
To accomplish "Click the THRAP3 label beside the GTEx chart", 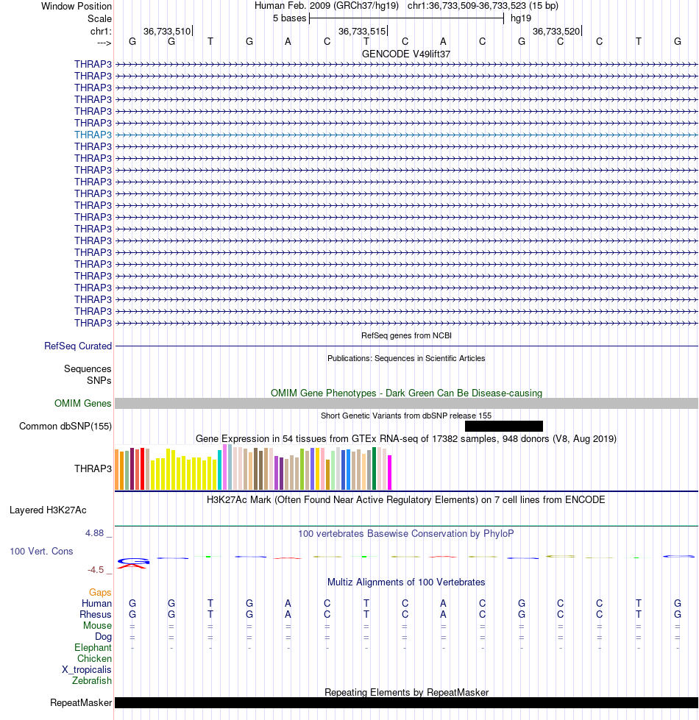I will pyautogui.click(x=93, y=468).
